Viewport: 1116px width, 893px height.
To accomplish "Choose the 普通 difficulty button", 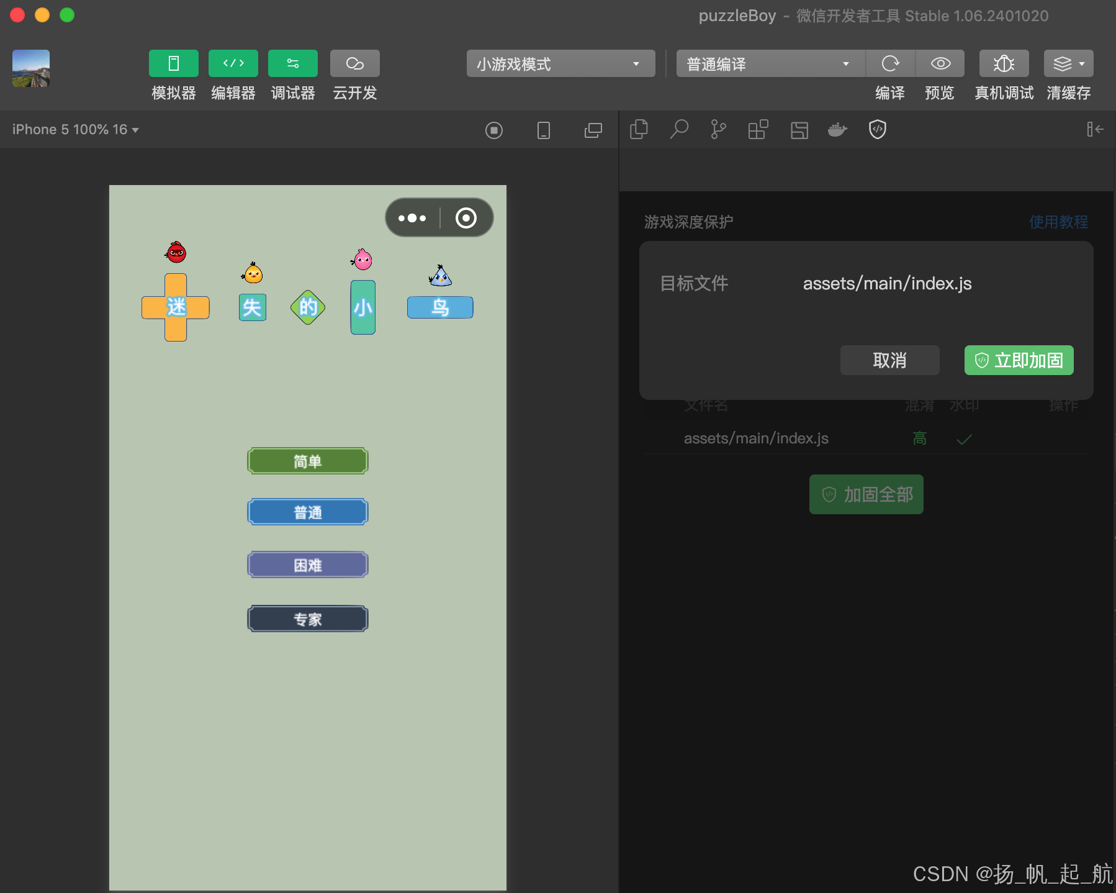I will pos(308,512).
